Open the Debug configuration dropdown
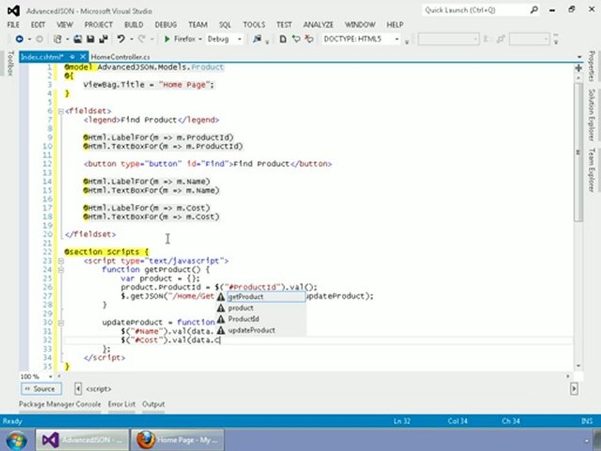Screen dimensions: 601x451 pos(239,39)
